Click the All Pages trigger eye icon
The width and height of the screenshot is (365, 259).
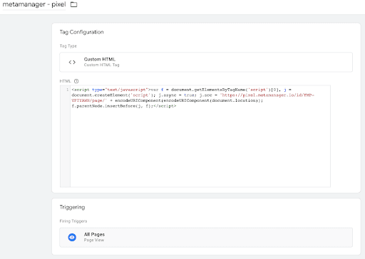tap(72, 237)
